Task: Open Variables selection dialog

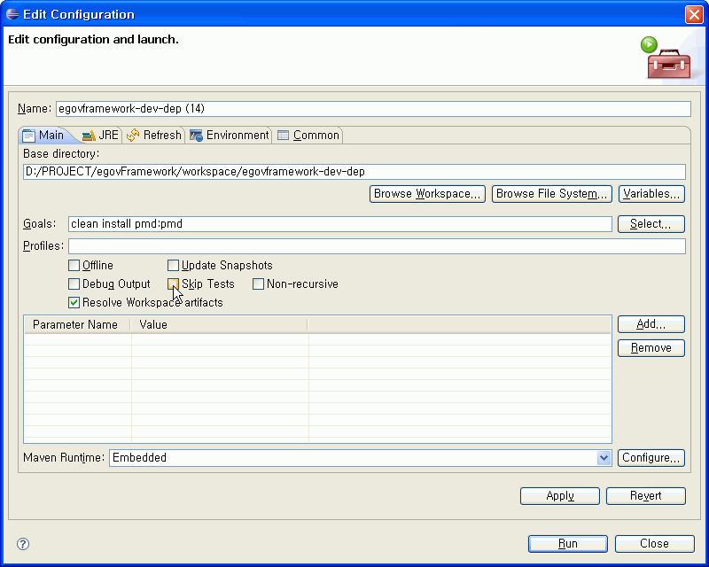Action: (651, 194)
